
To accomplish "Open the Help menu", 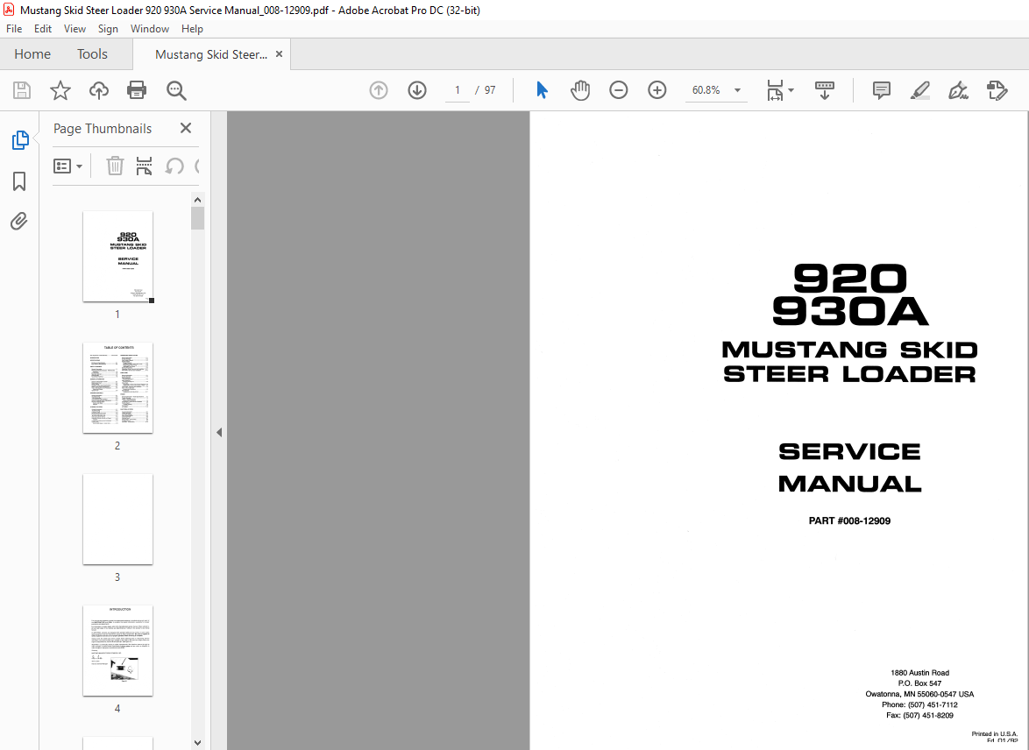I will (192, 29).
